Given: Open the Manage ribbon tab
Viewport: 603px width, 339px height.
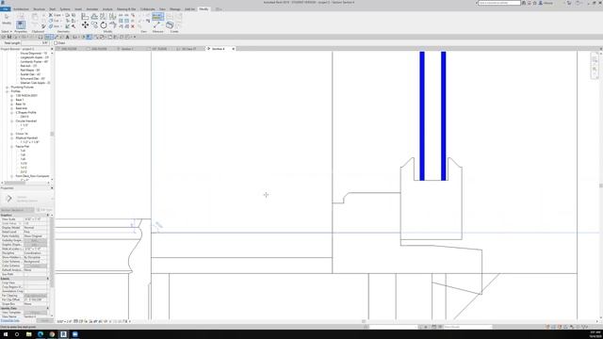Looking at the screenshot, I should coord(175,8).
